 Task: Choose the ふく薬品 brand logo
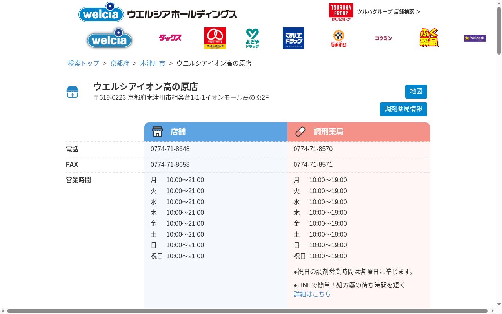(429, 38)
